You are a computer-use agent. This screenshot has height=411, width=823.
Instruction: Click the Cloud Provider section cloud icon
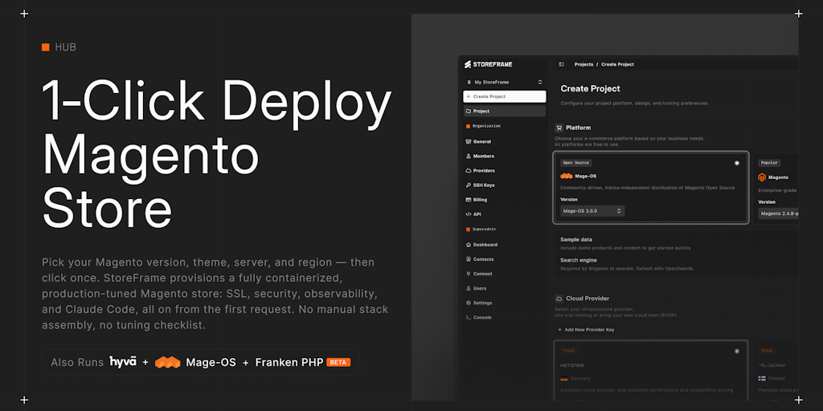coord(559,299)
